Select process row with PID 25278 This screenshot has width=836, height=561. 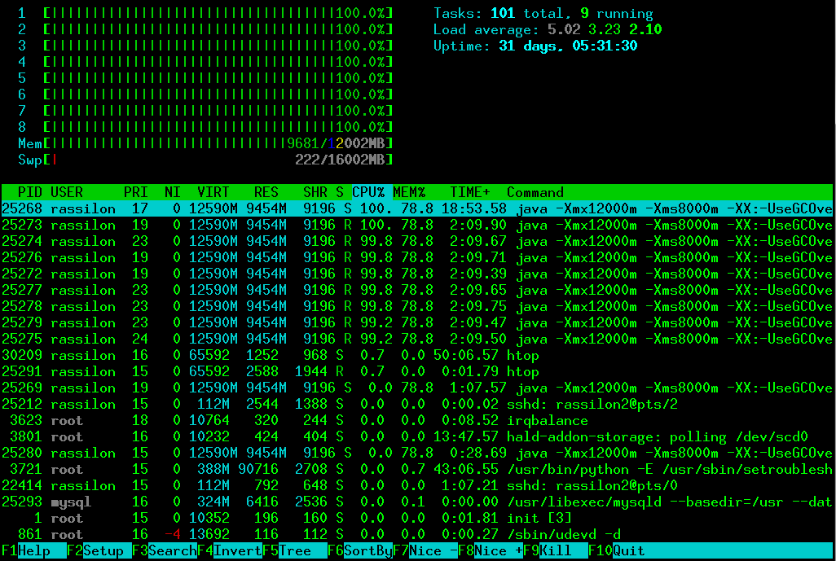pos(417,306)
